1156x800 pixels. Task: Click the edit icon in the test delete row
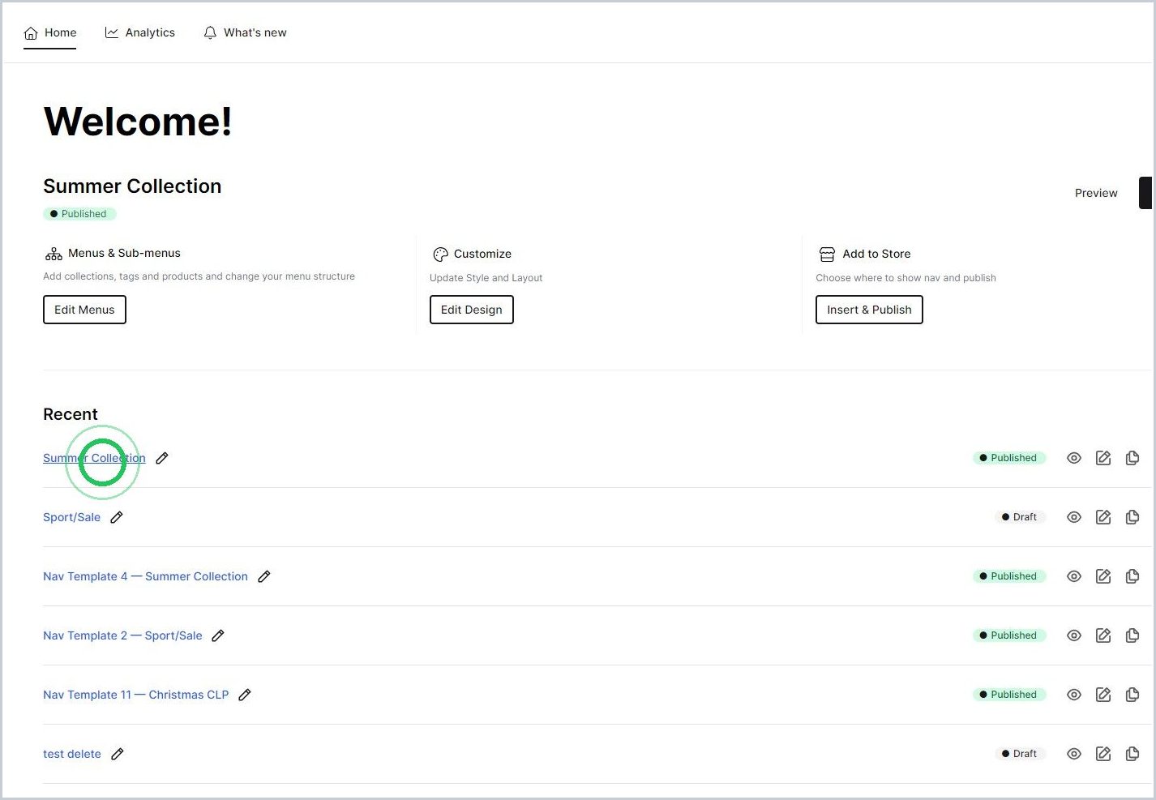(1103, 754)
